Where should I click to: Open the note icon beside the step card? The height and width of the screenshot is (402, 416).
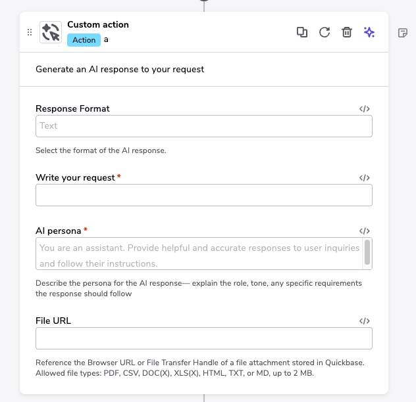[x=403, y=33]
